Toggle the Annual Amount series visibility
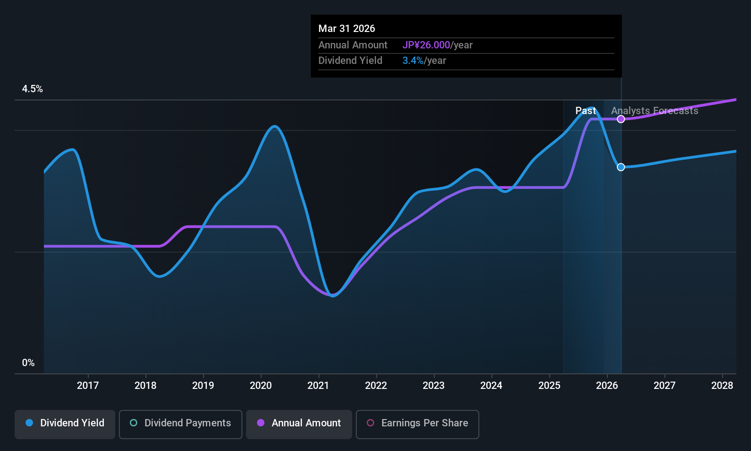Image resolution: width=751 pixels, height=451 pixels. (x=299, y=424)
